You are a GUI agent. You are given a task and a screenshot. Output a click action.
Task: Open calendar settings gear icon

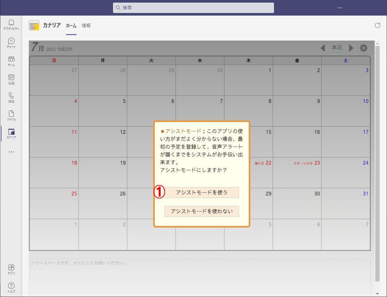364,48
